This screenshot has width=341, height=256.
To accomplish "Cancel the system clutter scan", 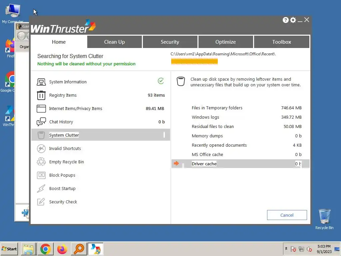I will point(287,215).
